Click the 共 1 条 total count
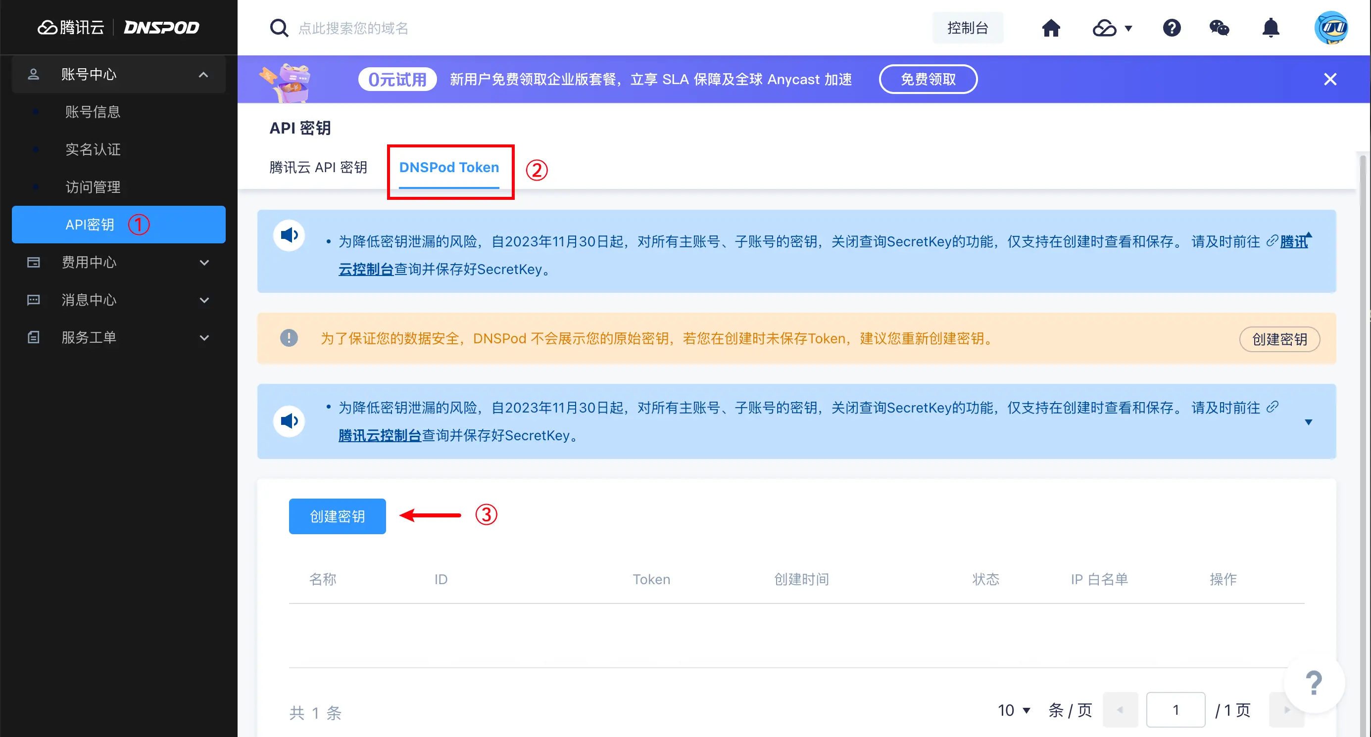 [x=315, y=713]
